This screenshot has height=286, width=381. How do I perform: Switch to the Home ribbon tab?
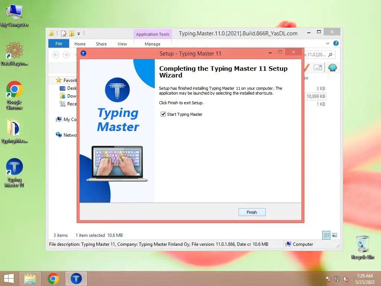[80, 44]
